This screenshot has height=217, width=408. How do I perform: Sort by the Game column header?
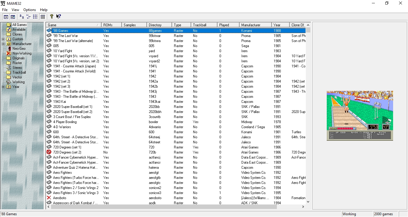73,25
